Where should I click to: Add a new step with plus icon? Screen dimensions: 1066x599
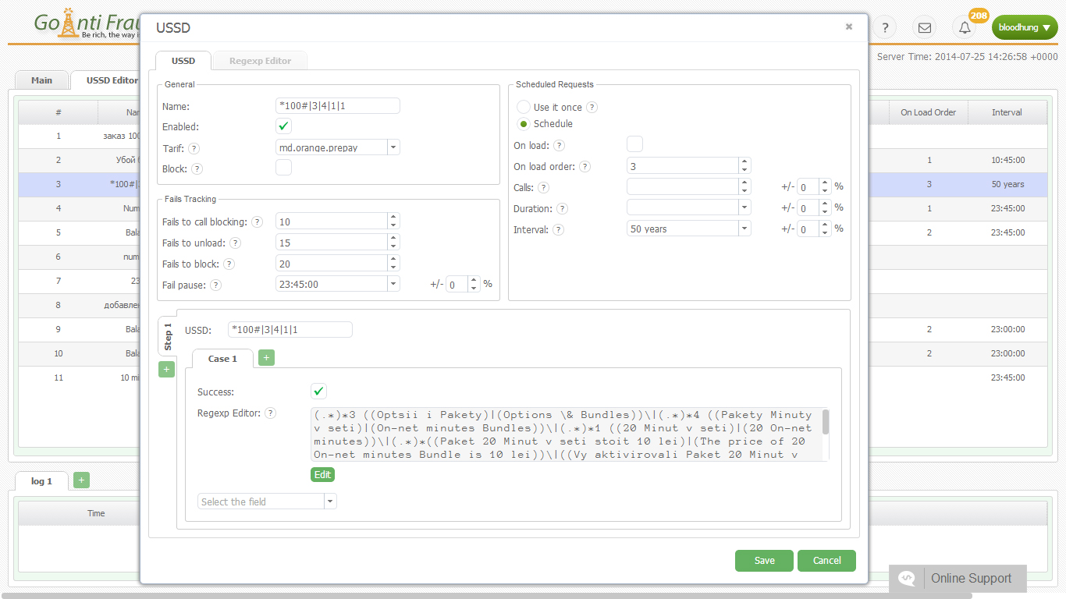(166, 370)
